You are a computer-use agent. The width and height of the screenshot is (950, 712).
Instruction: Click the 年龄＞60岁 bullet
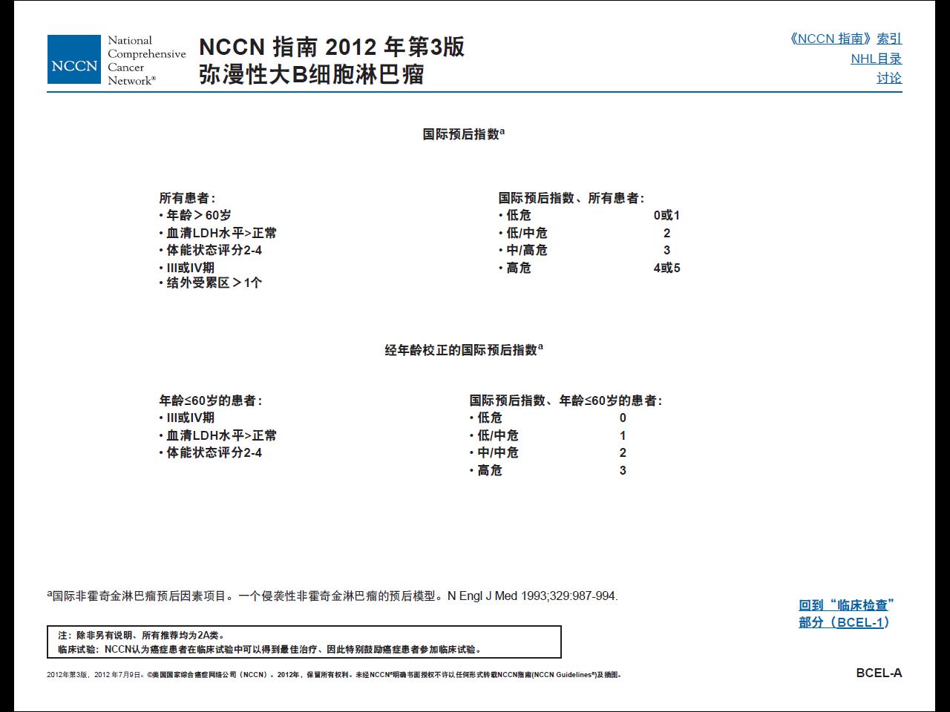point(195,215)
